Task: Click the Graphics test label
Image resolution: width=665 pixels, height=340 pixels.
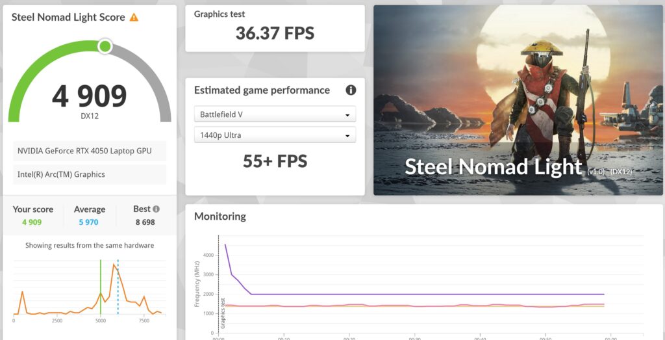Action: tap(220, 14)
